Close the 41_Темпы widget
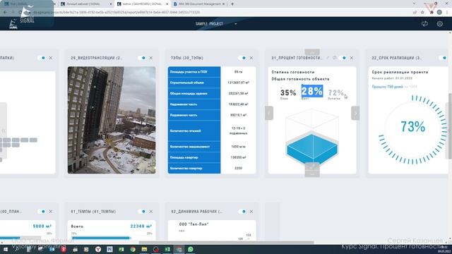Viewport: 452px width, 254px height. [x=151, y=212]
